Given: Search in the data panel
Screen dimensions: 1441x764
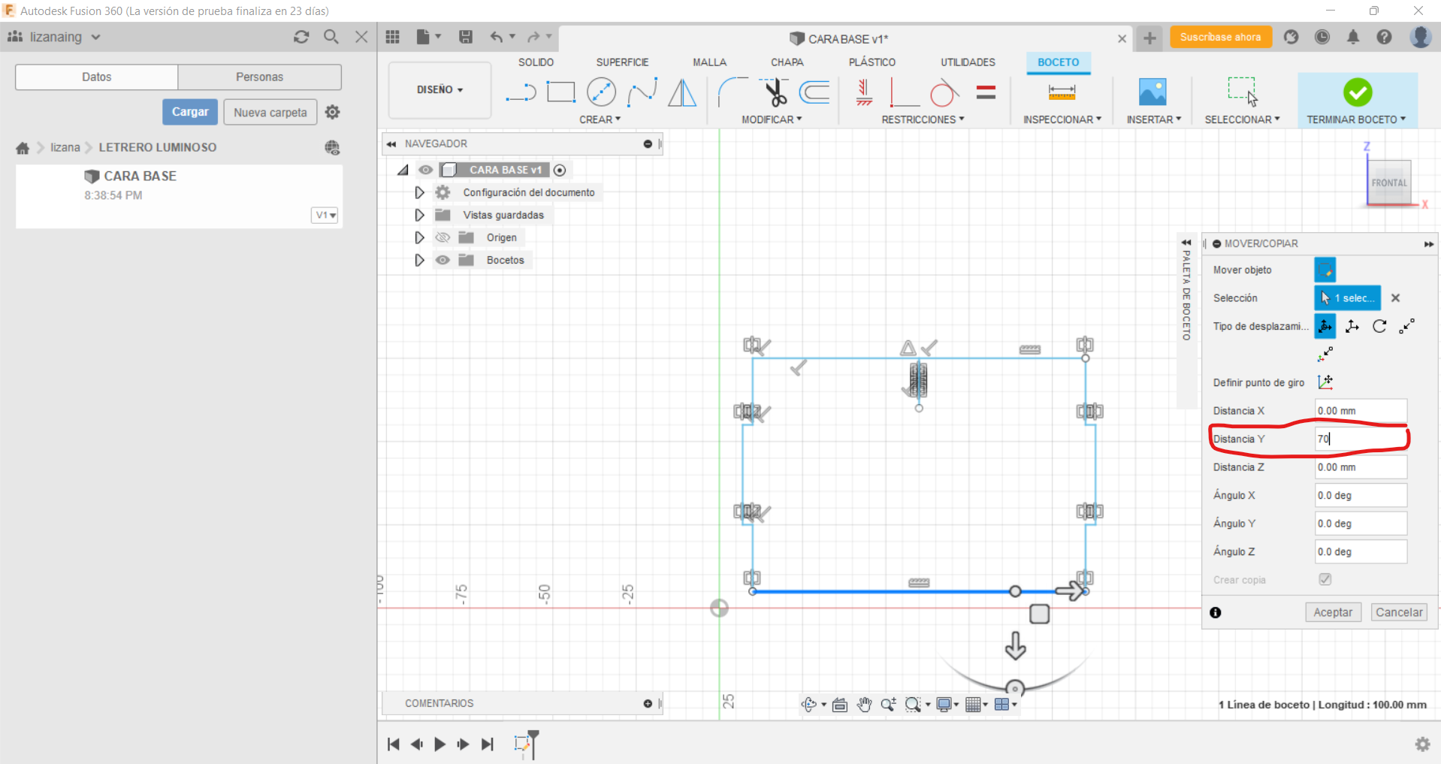Looking at the screenshot, I should tap(331, 37).
